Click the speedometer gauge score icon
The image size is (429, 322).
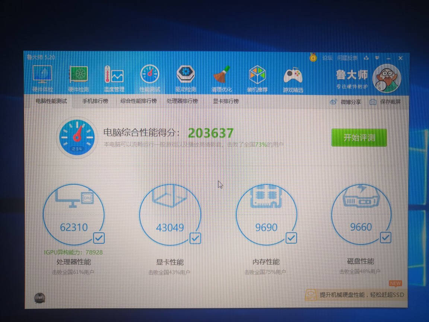tap(77, 137)
